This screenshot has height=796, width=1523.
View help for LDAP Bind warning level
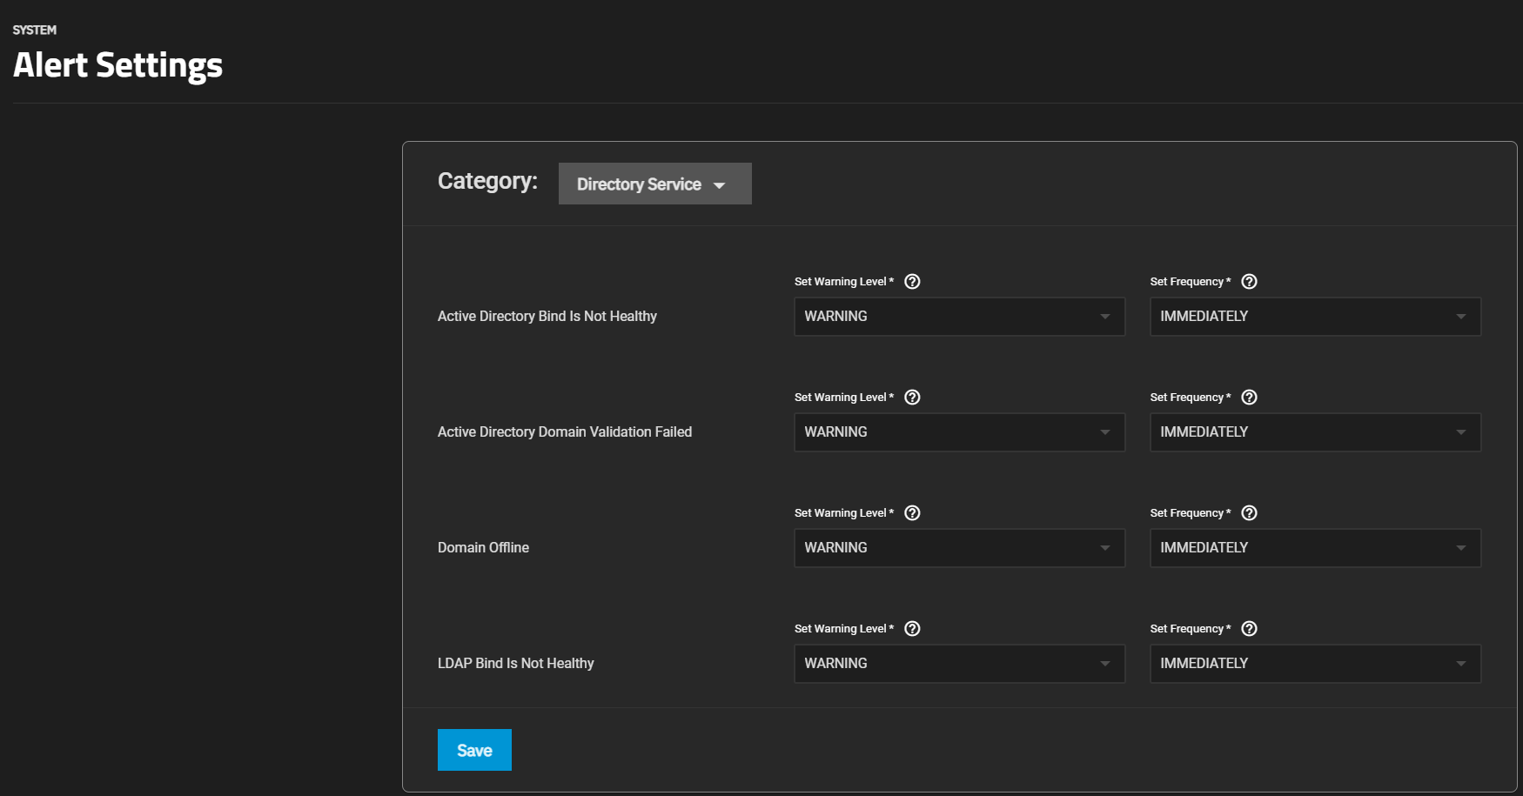[x=912, y=629]
